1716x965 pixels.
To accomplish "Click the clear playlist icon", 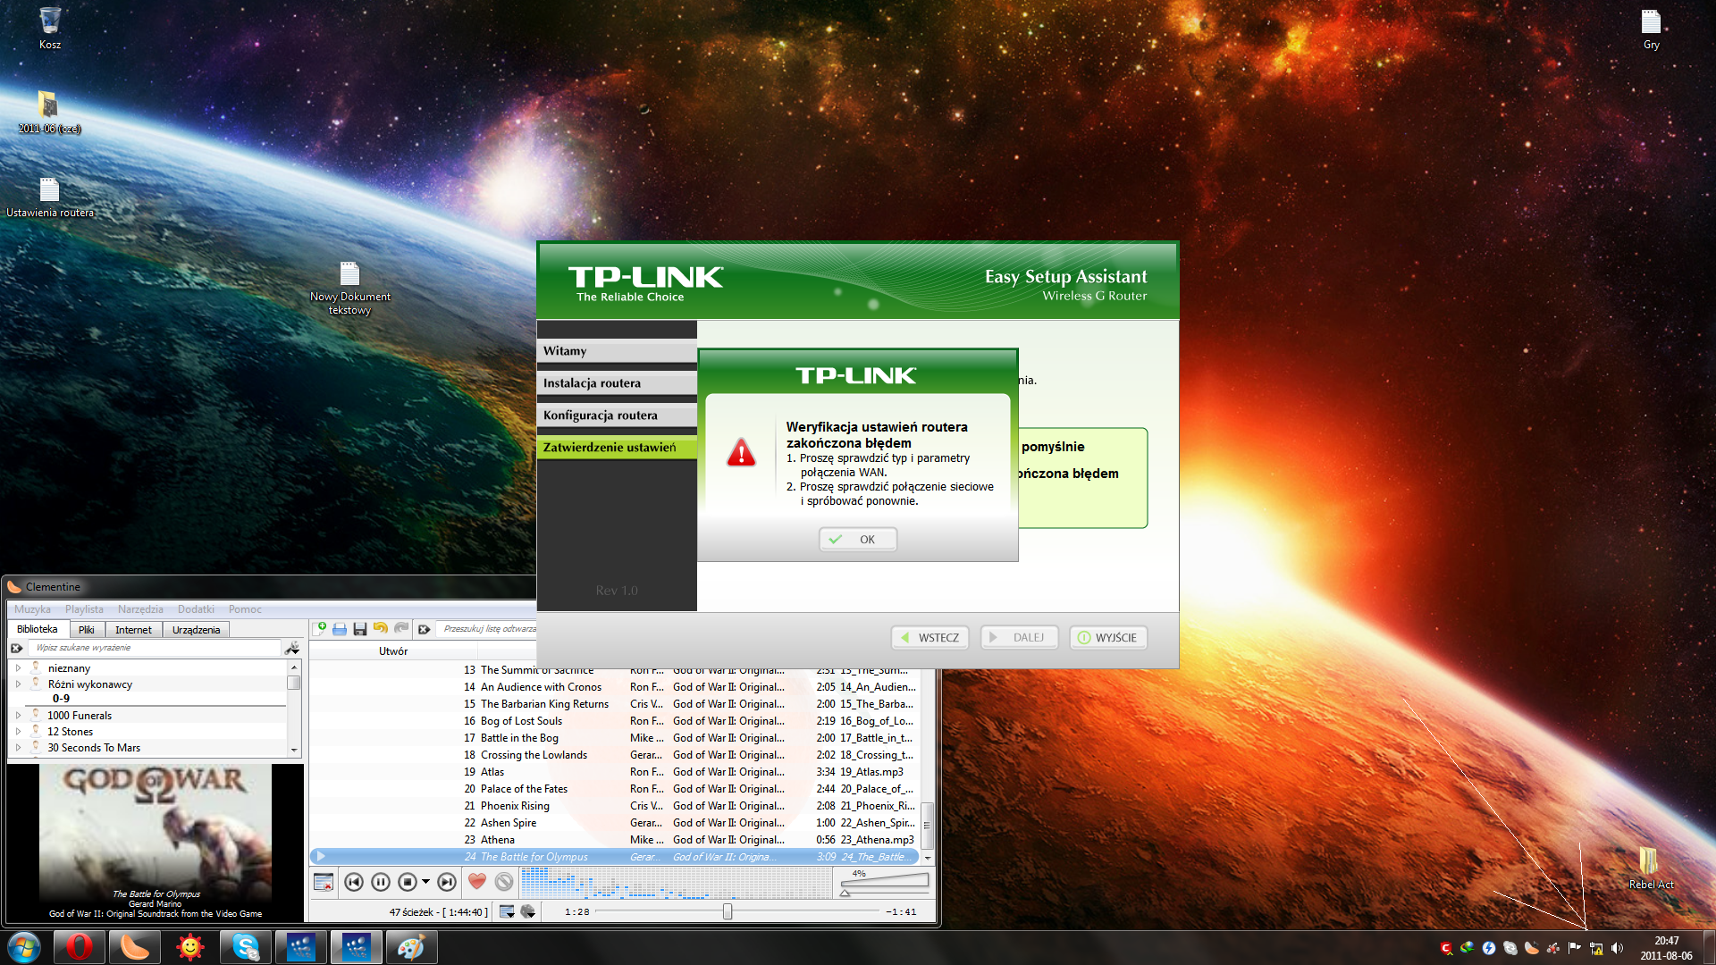I will click(324, 883).
